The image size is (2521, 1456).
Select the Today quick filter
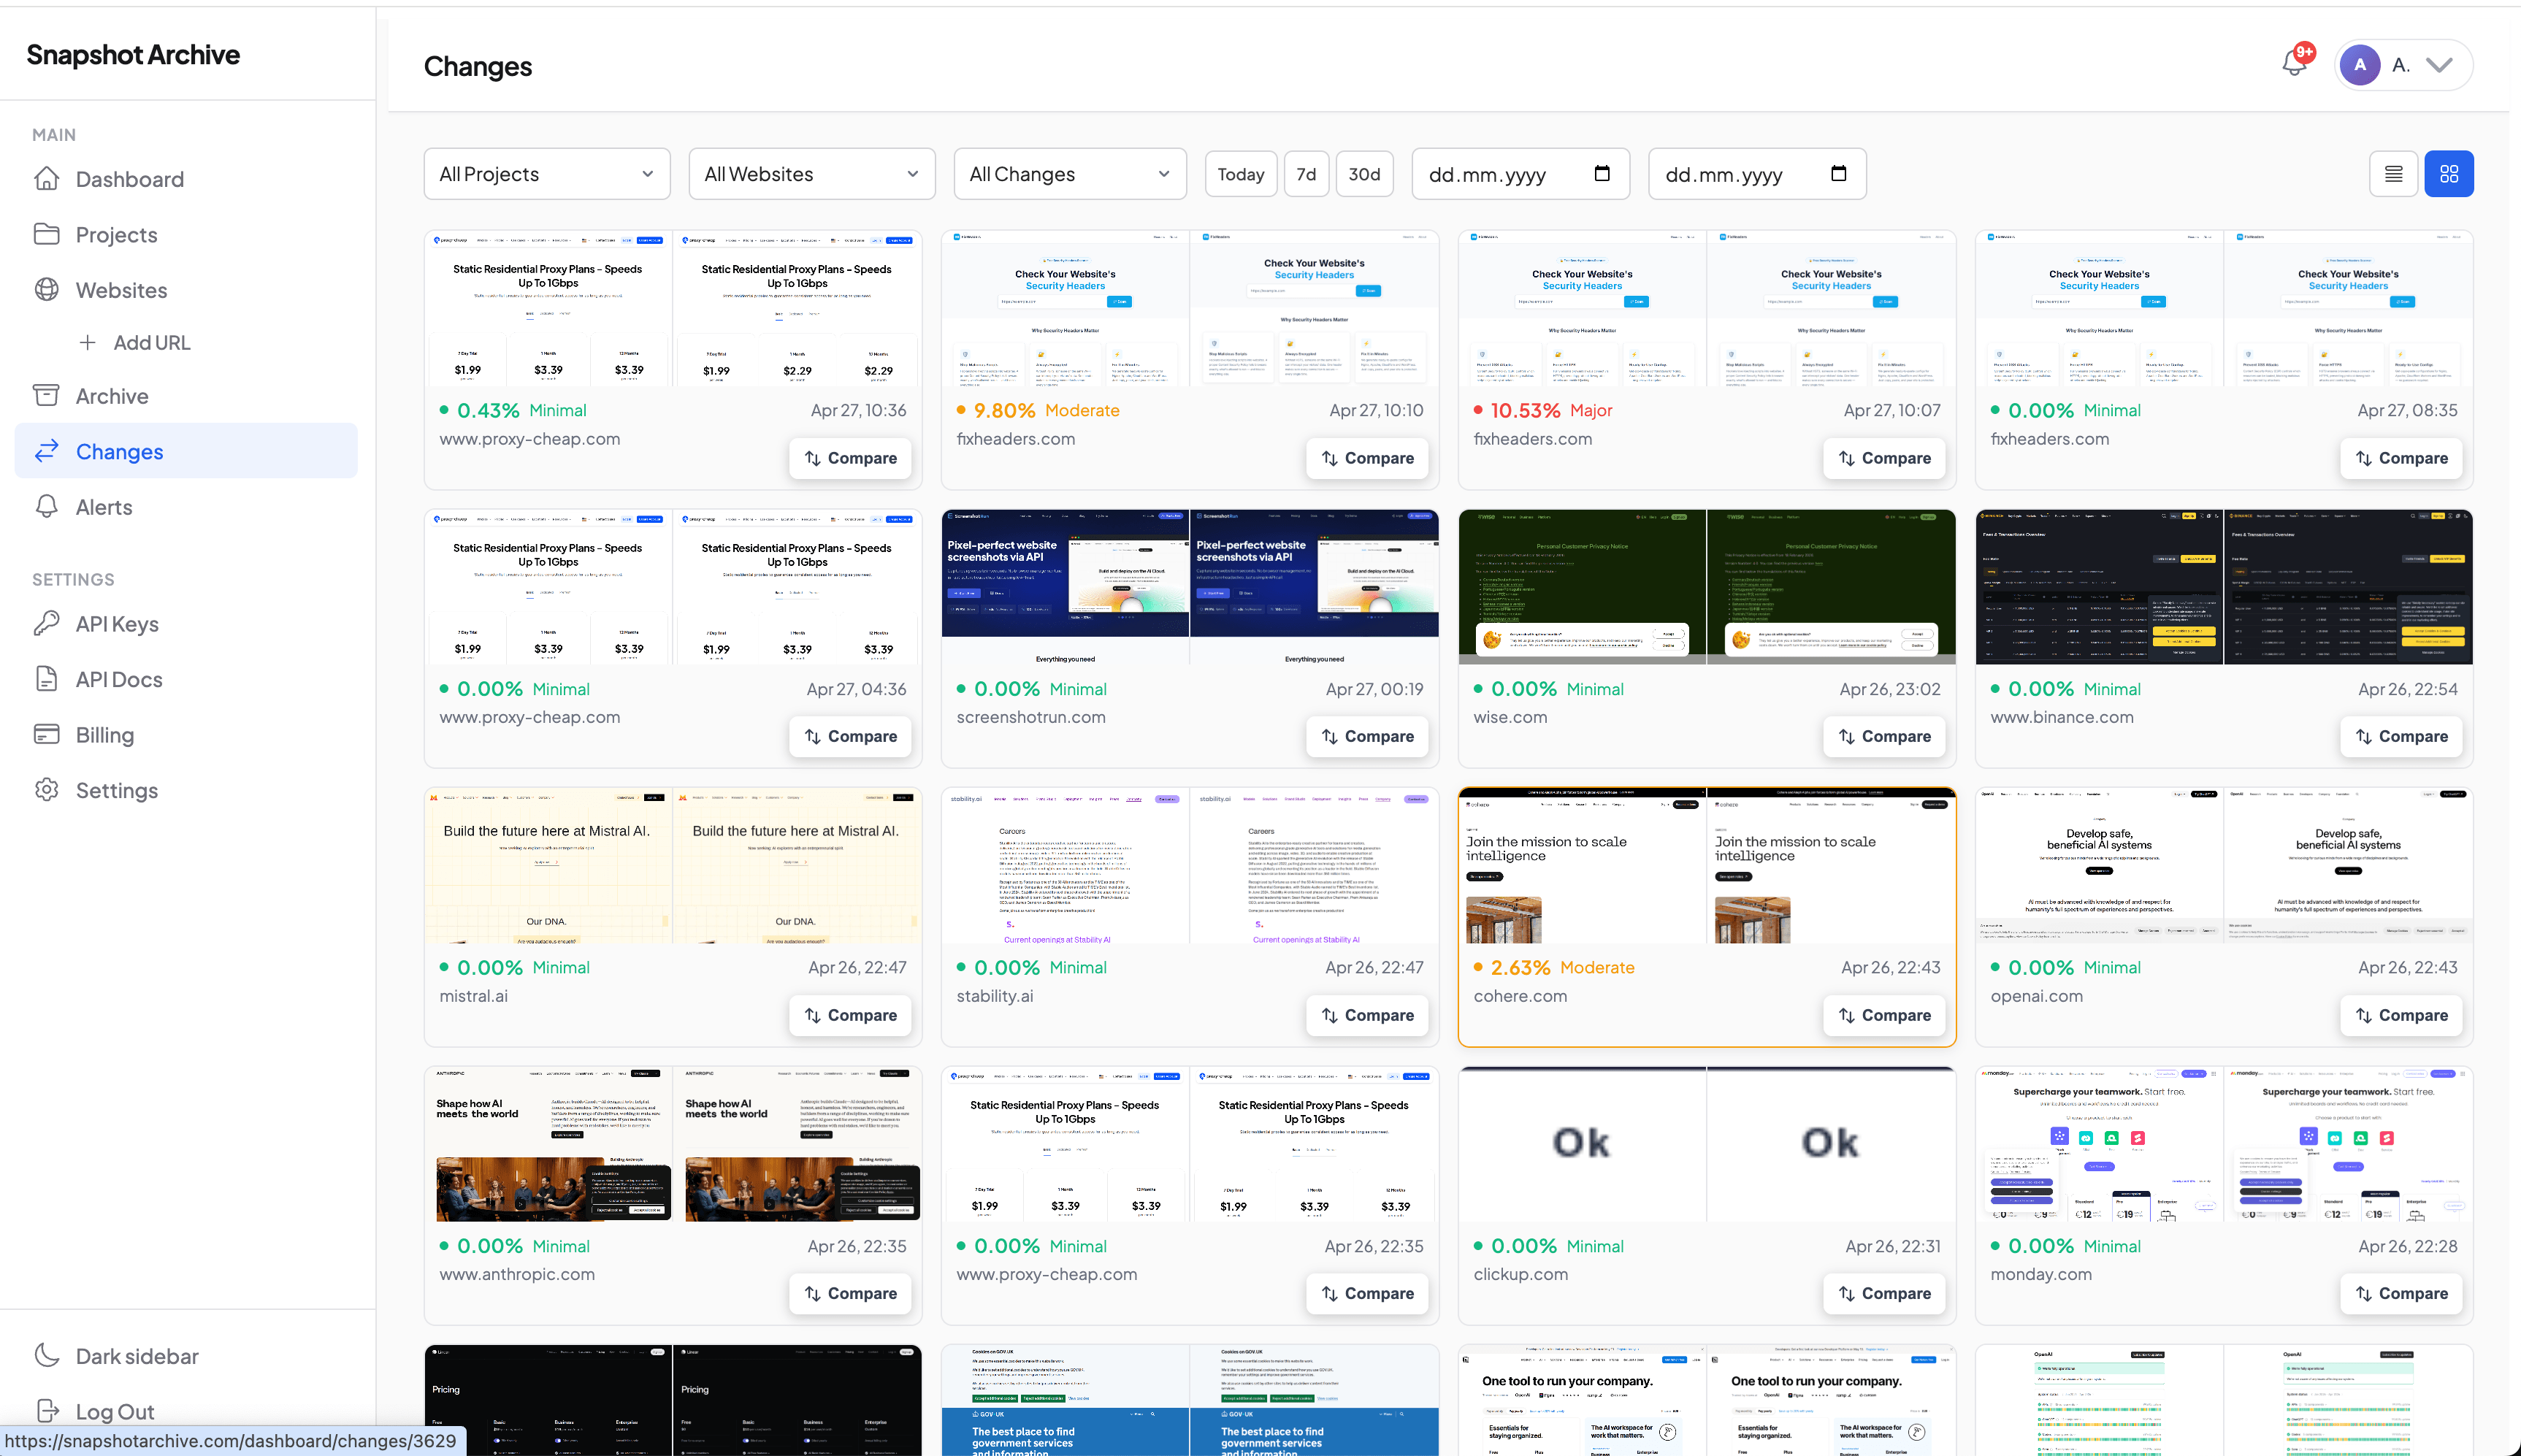1240,174
